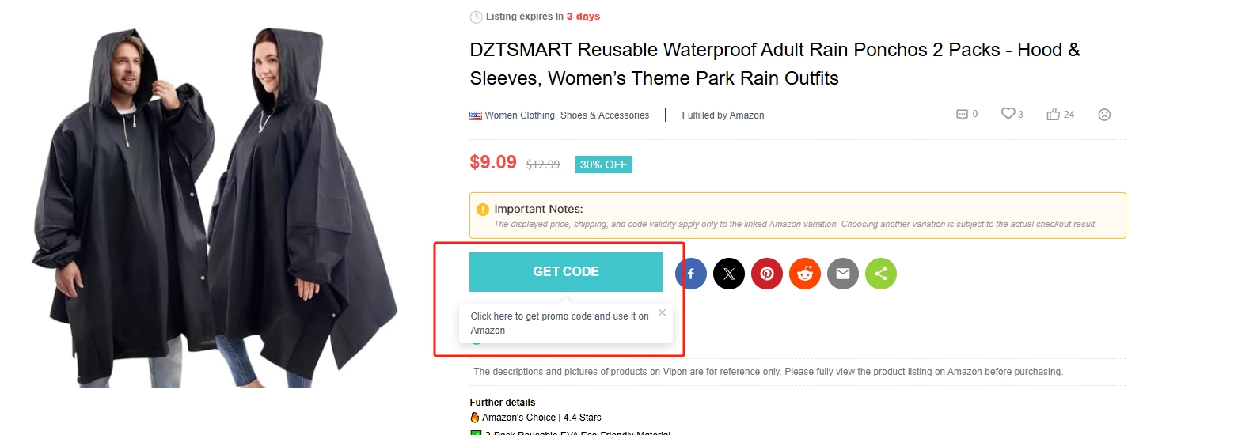
Task: Click the 30% OFF discount badge
Action: coord(603,165)
